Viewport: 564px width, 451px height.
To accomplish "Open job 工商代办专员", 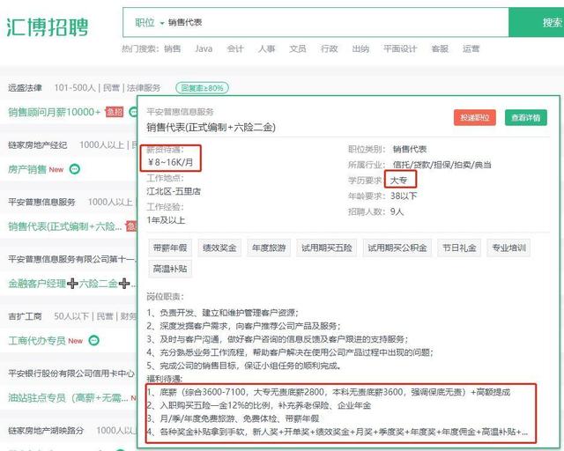I will (x=37, y=340).
